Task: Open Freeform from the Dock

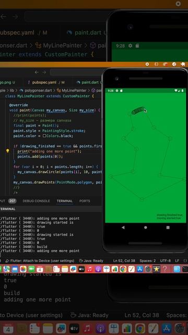Action: [x=73, y=269]
